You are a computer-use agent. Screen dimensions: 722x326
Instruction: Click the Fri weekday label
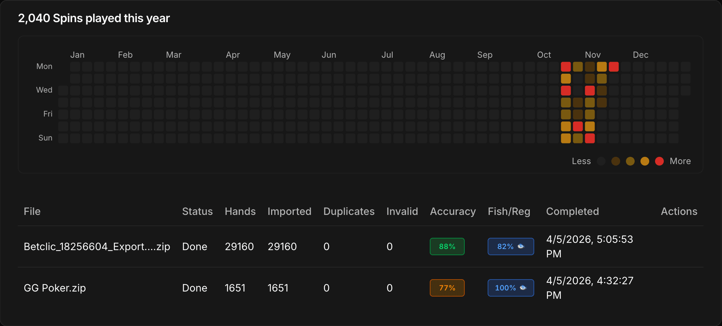(x=48, y=114)
